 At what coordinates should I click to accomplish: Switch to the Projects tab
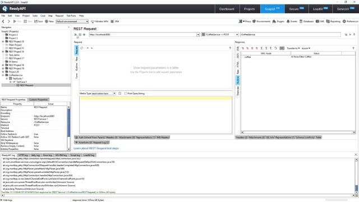pos(249,9)
